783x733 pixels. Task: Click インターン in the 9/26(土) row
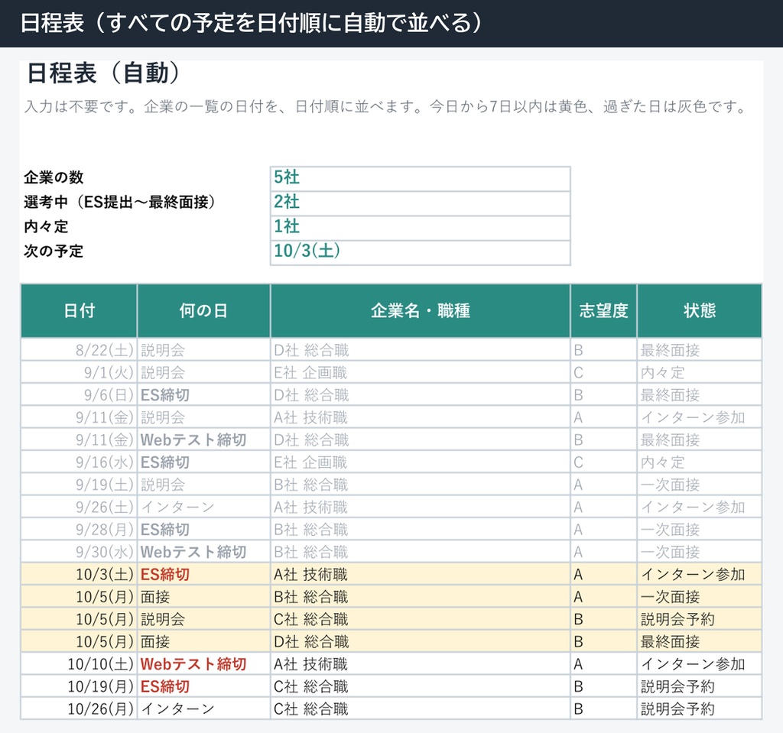pos(177,507)
